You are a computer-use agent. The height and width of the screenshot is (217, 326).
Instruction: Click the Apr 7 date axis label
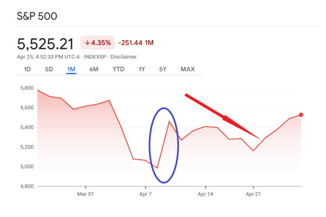point(145,194)
